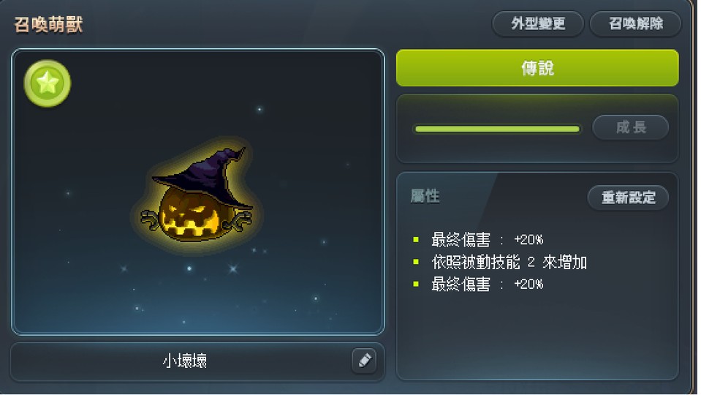
Task: Select 依照被動技能 2 來增加 attribute line
Action: click(x=509, y=262)
